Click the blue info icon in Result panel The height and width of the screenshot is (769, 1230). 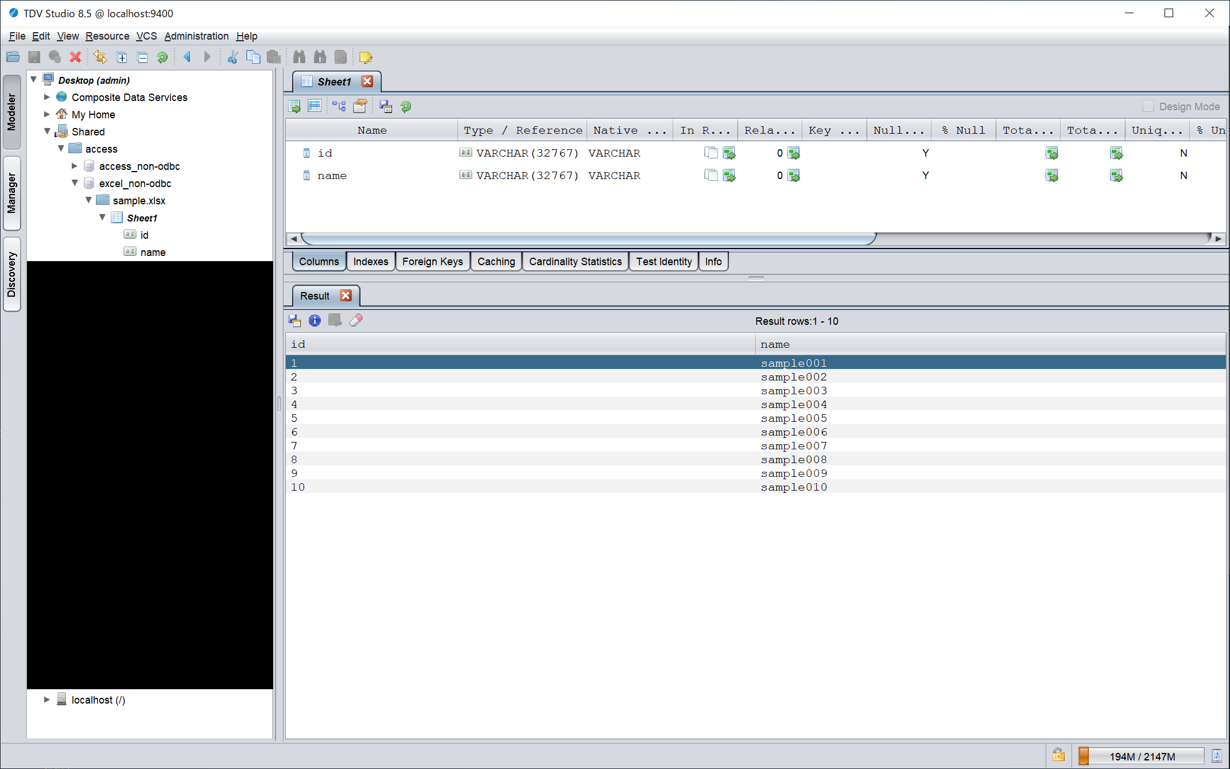click(315, 320)
